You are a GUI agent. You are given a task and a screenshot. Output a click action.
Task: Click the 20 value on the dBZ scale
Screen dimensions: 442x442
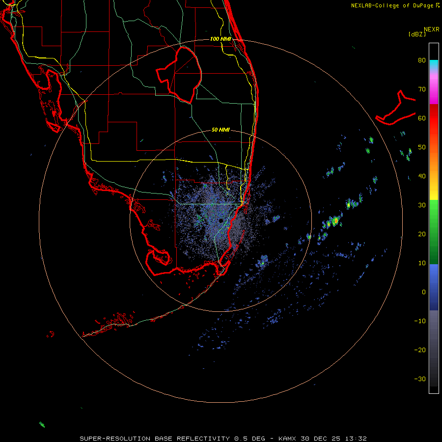tap(422, 234)
